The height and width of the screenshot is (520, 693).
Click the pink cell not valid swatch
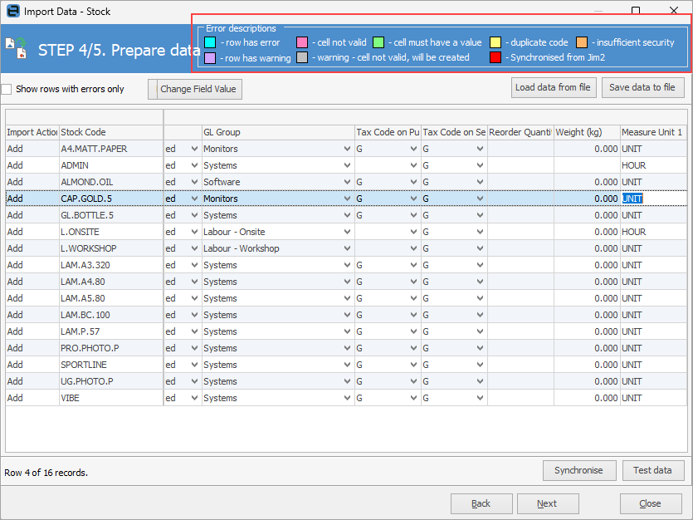tap(302, 42)
